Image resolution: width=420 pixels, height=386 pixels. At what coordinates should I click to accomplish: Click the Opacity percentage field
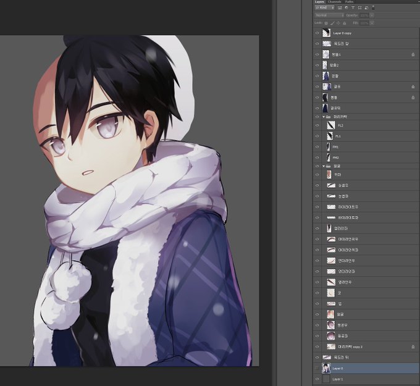(x=364, y=15)
